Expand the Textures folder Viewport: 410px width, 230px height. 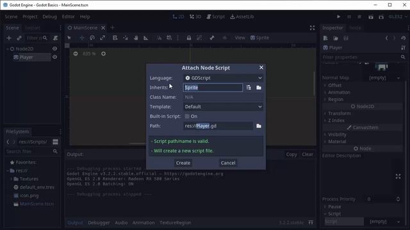12,179
